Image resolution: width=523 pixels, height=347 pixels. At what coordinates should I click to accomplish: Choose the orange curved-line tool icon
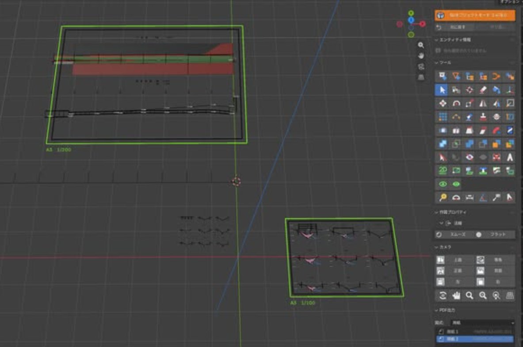[x=496, y=77]
